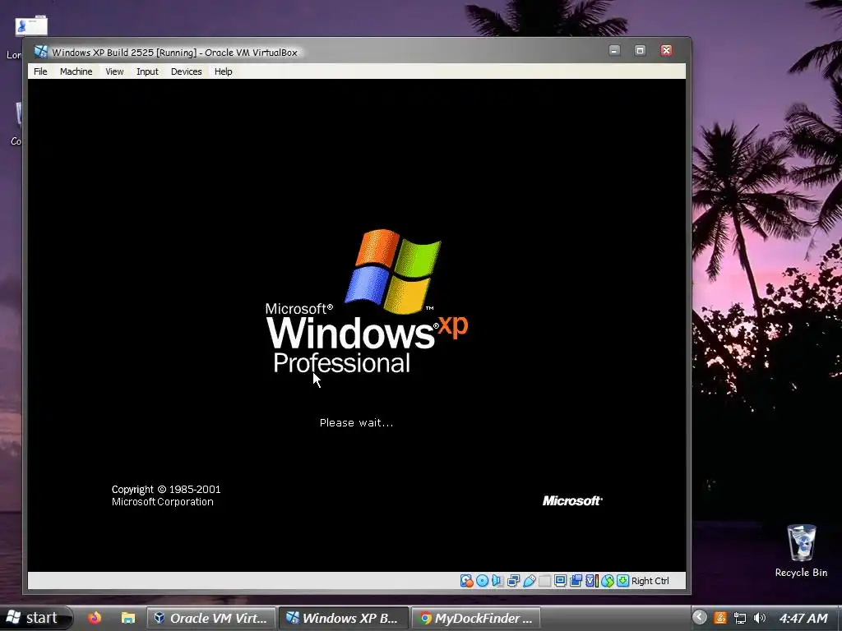842x631 pixels.
Task: Open the Devices menu
Action: [x=187, y=71]
